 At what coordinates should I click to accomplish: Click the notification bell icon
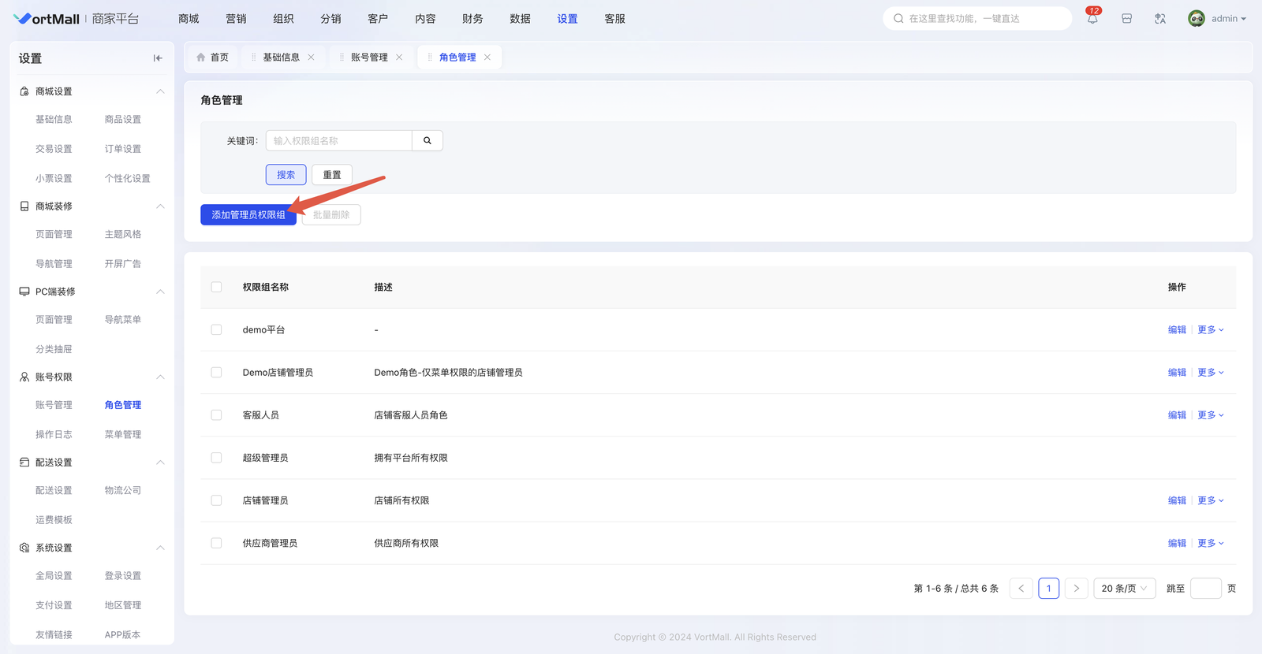[x=1092, y=19]
